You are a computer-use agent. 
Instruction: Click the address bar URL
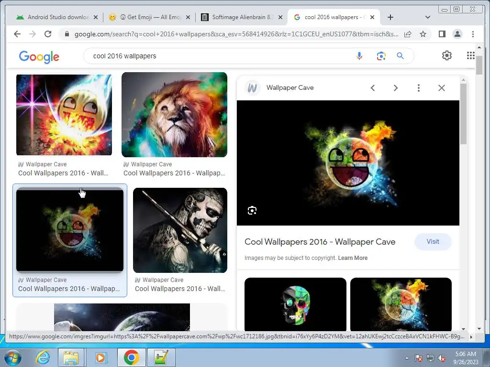pos(236,34)
